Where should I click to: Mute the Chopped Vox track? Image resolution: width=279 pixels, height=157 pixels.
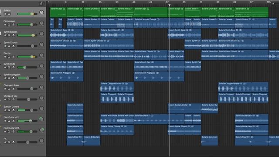pyautogui.click(x=5, y=99)
